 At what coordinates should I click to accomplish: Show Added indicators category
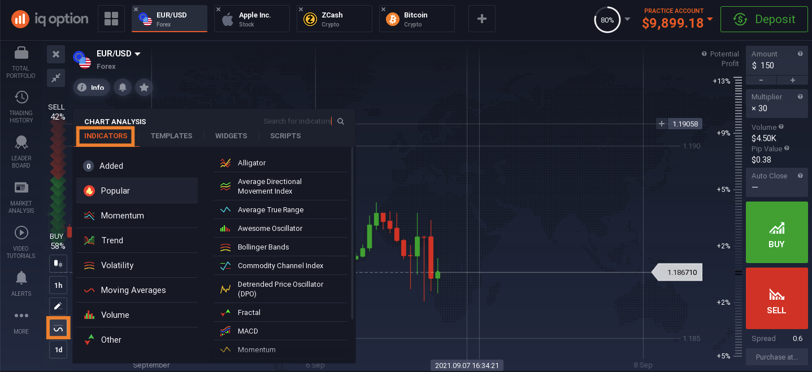pos(137,166)
